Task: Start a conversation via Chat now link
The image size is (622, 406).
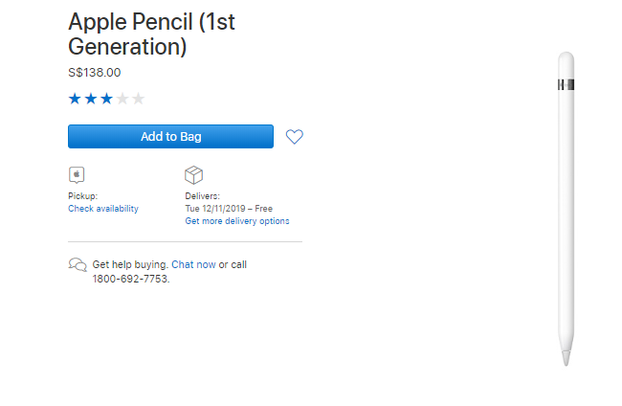Action: [193, 264]
